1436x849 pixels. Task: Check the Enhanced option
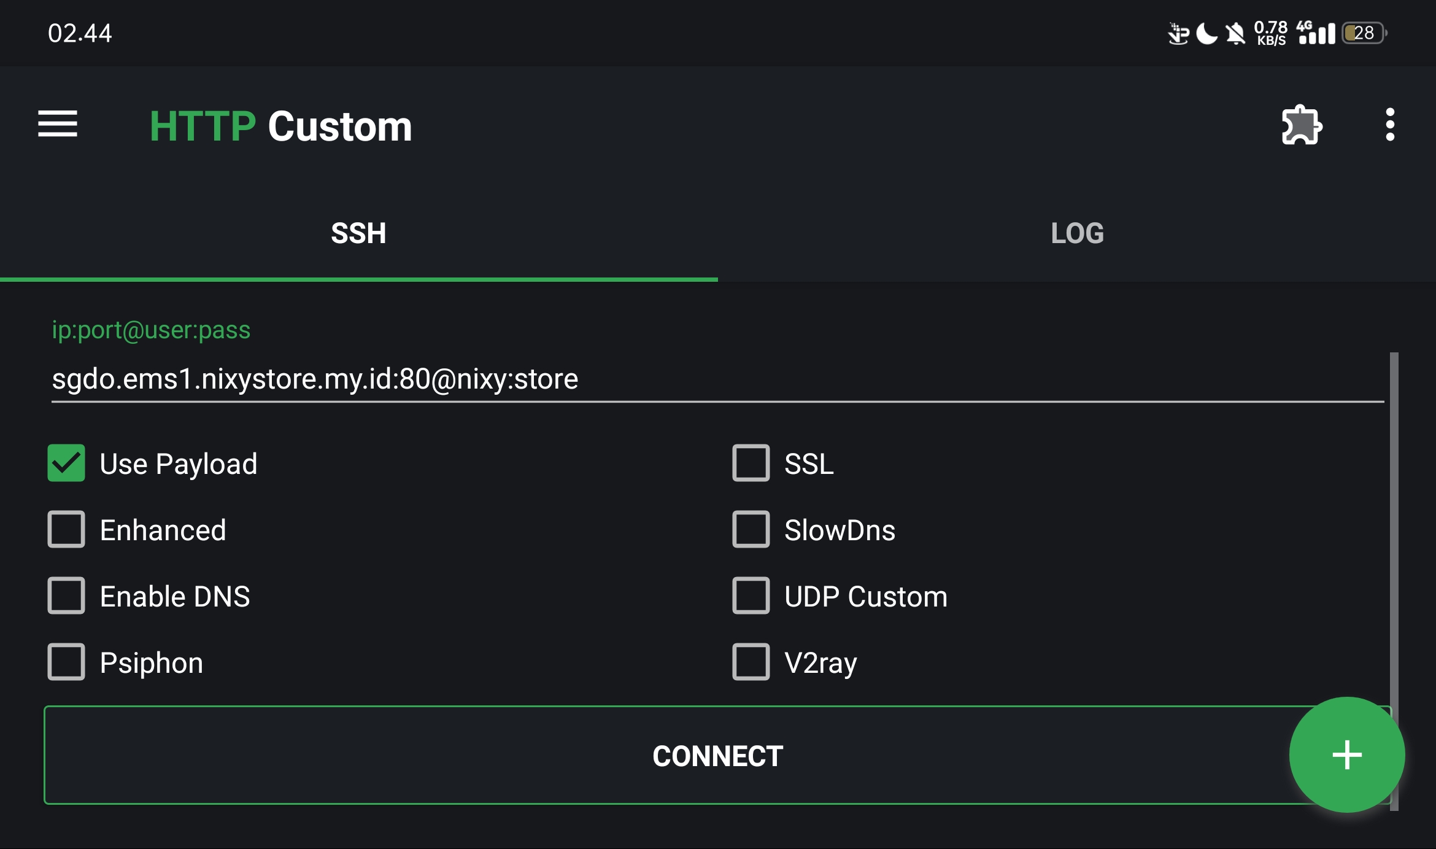point(66,529)
